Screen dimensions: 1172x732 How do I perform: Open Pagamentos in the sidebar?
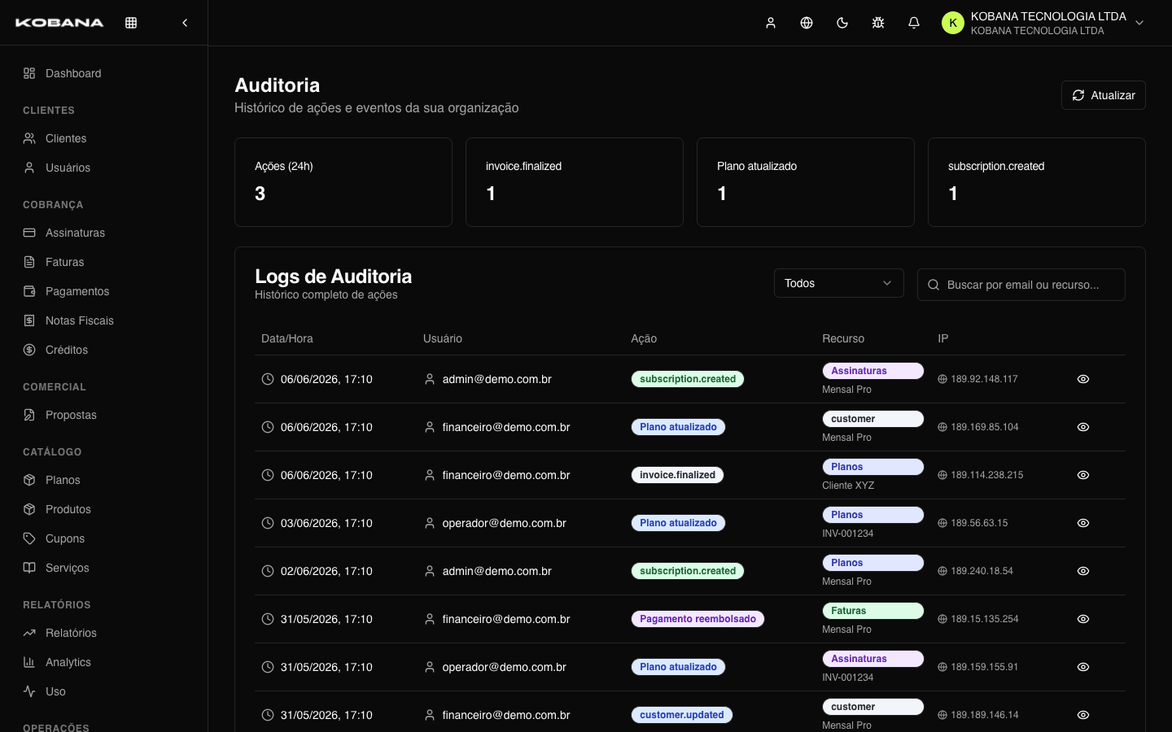pos(103,291)
